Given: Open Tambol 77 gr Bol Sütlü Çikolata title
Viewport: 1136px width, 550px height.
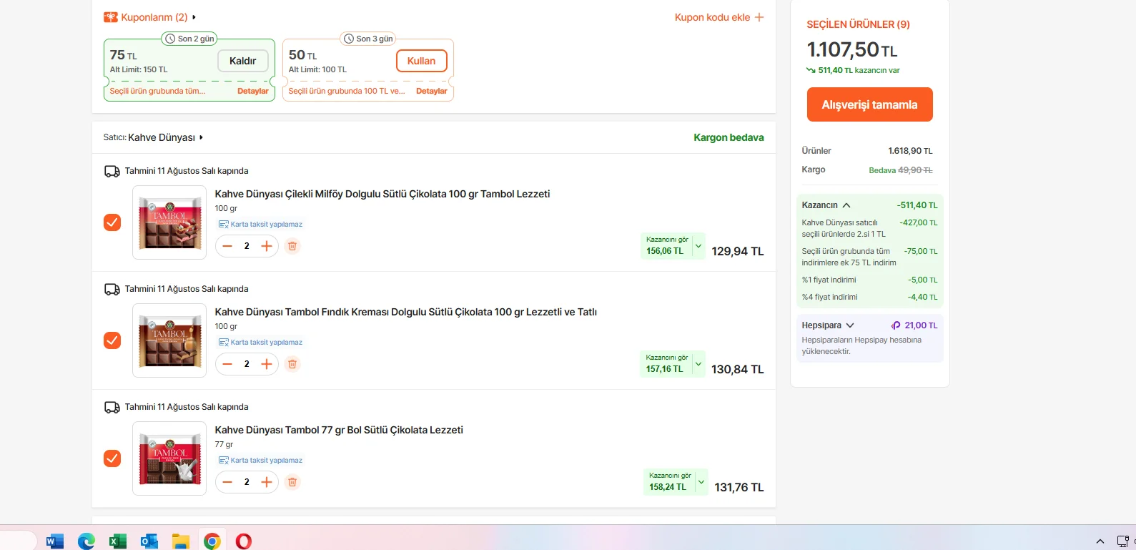Looking at the screenshot, I should 339,430.
